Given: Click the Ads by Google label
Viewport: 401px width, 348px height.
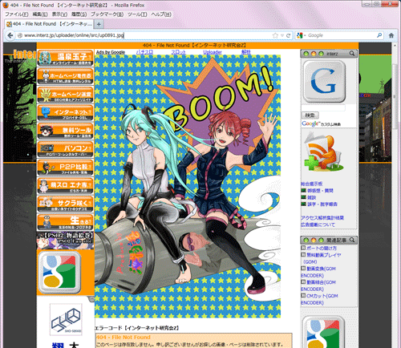Looking at the screenshot, I should pos(111,52).
